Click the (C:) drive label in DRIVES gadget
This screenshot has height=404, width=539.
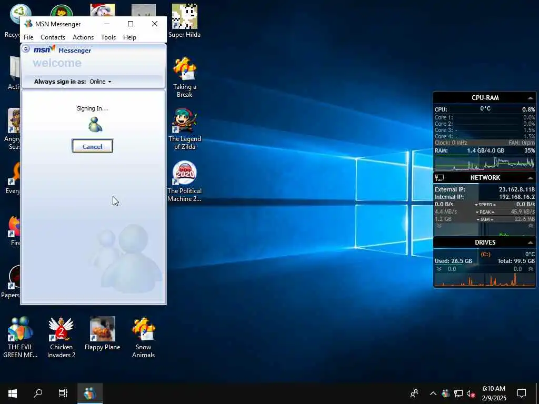485,254
